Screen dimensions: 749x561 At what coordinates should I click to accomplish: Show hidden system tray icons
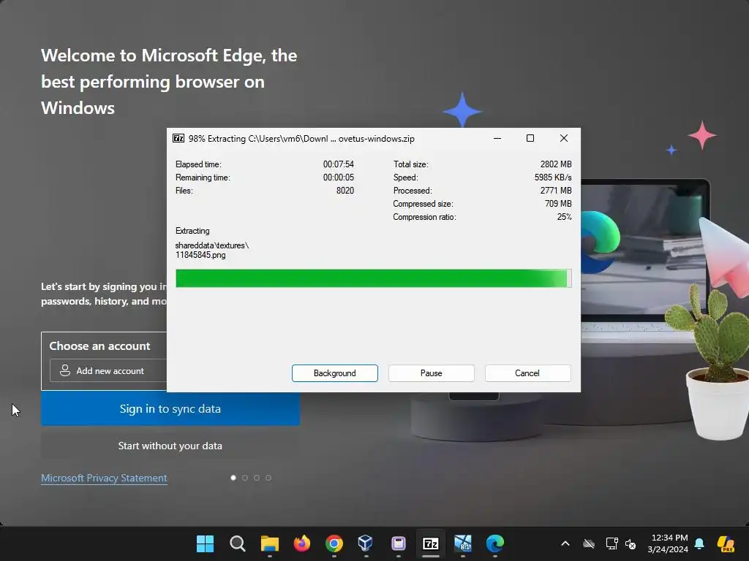coord(565,543)
